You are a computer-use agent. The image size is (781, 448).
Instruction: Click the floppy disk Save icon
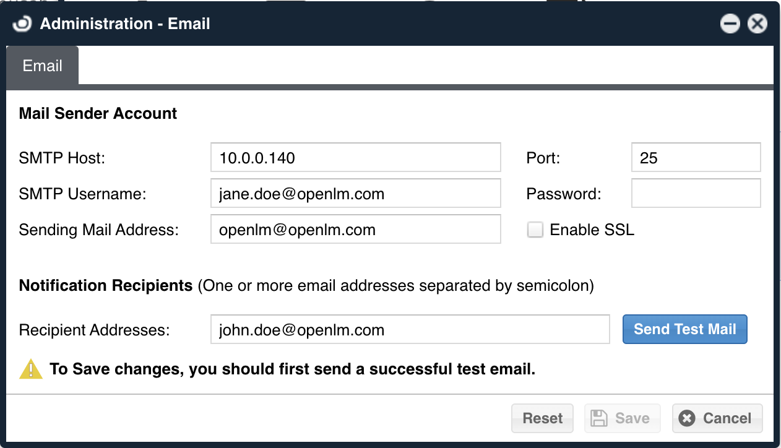pos(599,418)
